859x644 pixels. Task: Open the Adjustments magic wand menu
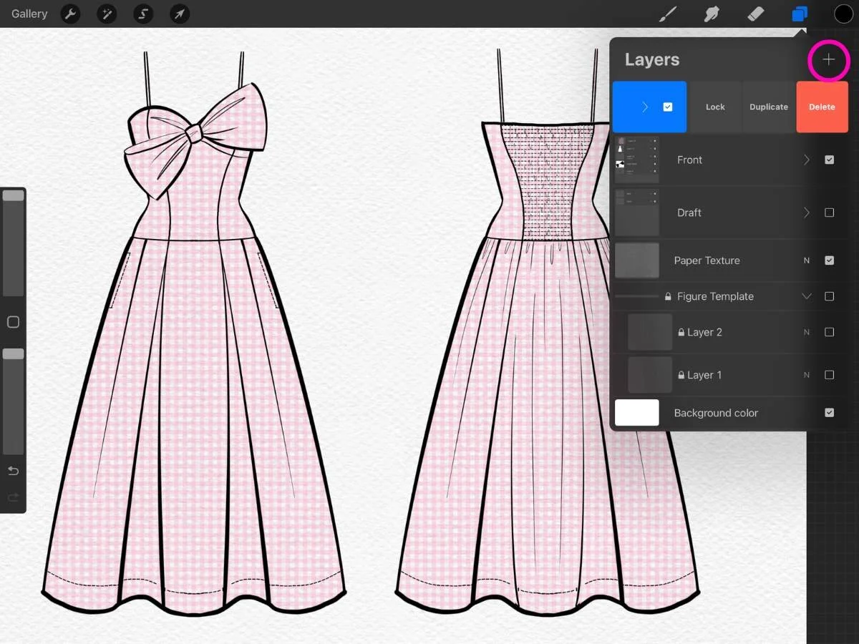click(107, 14)
